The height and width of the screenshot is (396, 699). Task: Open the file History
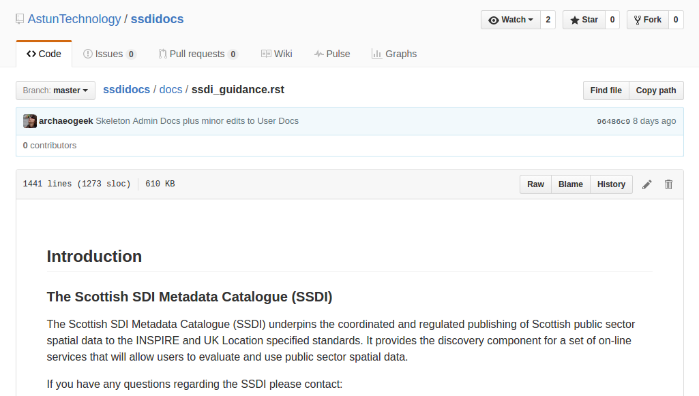611,184
